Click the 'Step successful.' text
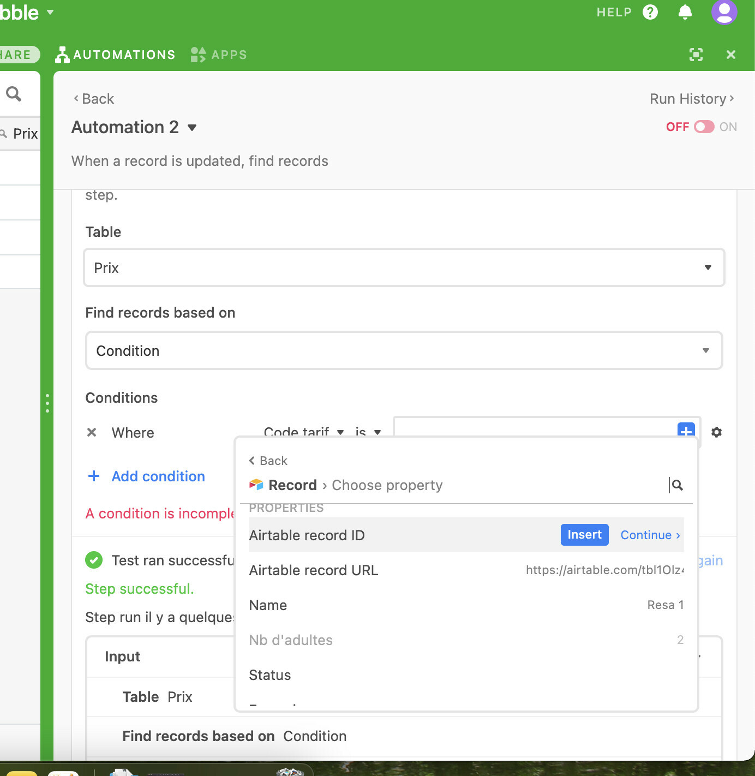 [x=140, y=589]
